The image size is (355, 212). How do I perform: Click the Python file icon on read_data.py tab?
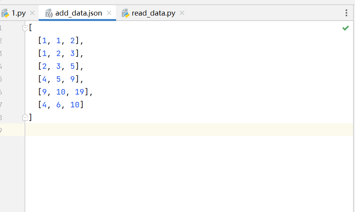click(x=125, y=13)
